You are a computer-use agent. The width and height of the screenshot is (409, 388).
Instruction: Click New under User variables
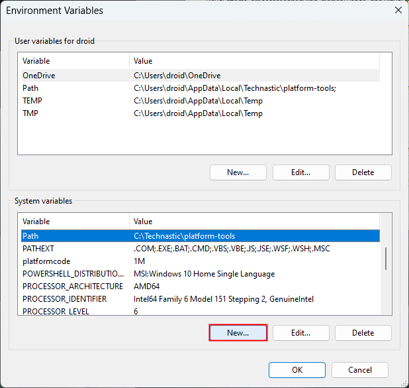[x=238, y=172]
